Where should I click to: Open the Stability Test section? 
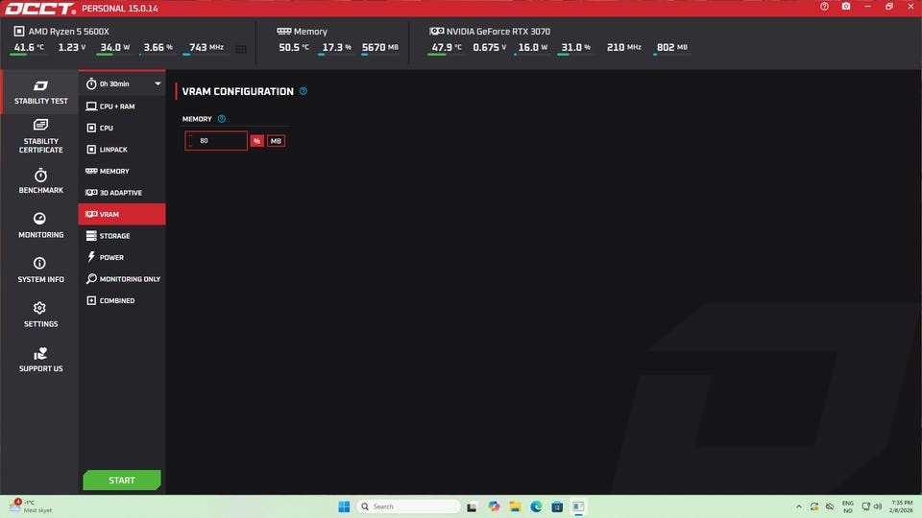click(40, 92)
